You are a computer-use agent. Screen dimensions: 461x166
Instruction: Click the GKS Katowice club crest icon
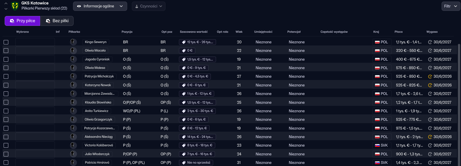pos(15,6)
